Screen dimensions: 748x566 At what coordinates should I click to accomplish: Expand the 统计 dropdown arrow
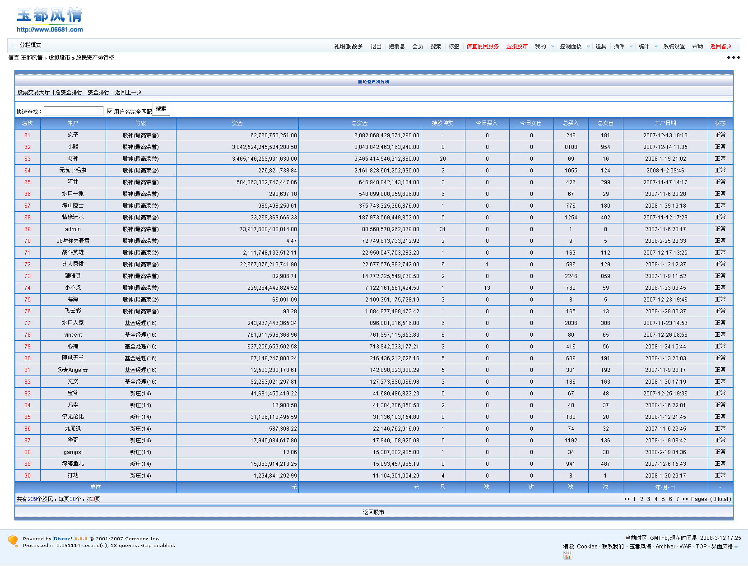[x=656, y=46]
